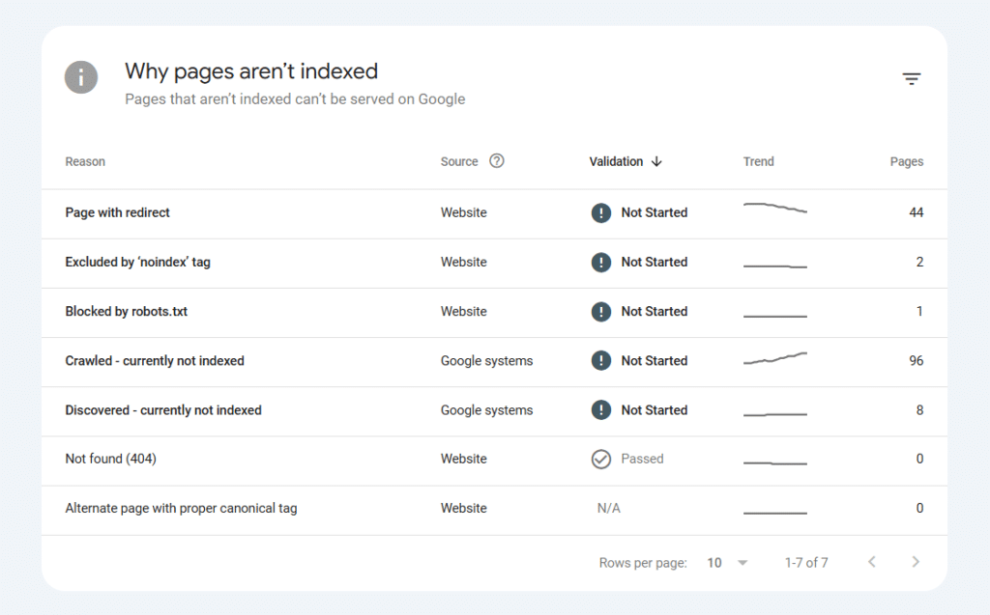This screenshot has height=615, width=990.
Task: Click Website source for Not found (404)
Action: click(x=463, y=459)
